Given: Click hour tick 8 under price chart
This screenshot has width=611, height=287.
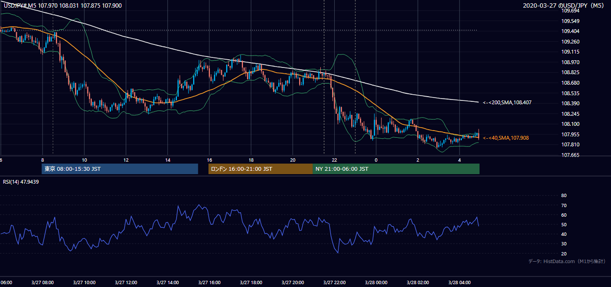Looking at the screenshot, I should 43,160.
